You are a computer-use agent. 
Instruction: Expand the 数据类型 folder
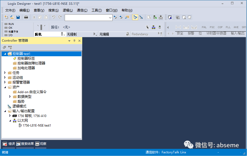coord(10,97)
